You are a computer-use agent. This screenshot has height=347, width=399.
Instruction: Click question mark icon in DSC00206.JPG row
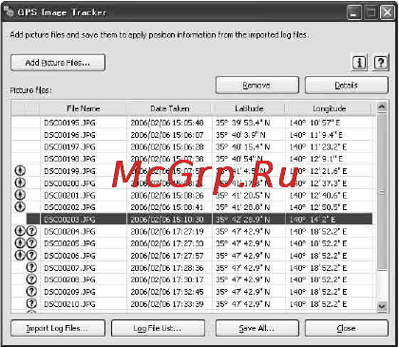pyautogui.click(x=31, y=256)
